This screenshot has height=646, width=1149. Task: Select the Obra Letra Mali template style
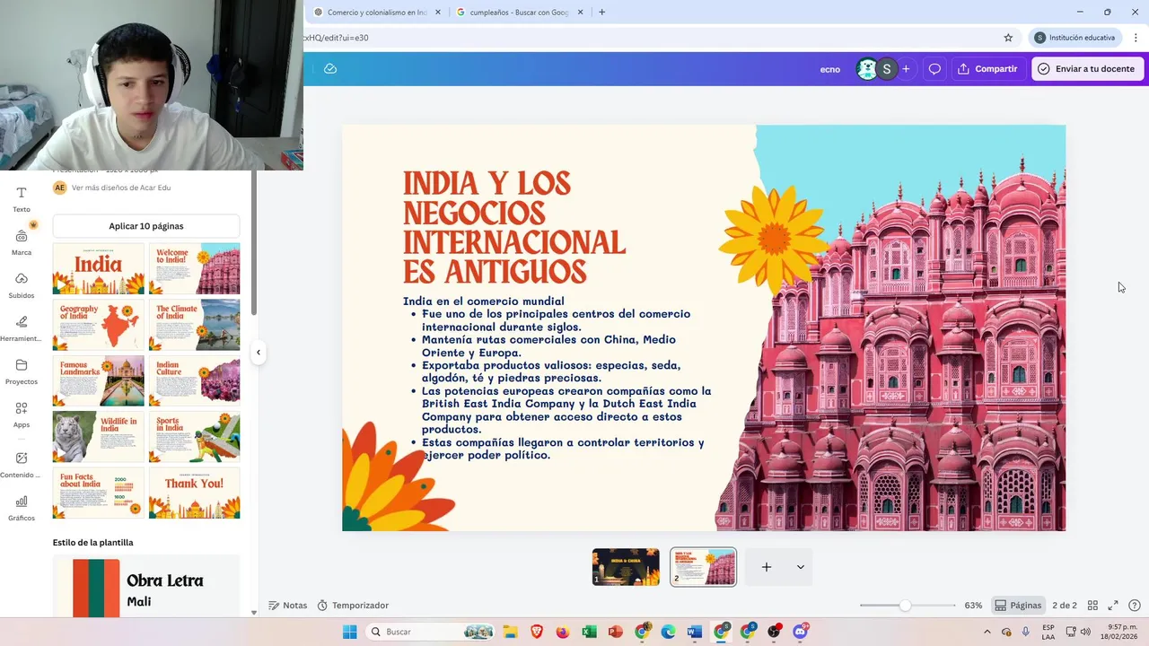pyautogui.click(x=146, y=588)
